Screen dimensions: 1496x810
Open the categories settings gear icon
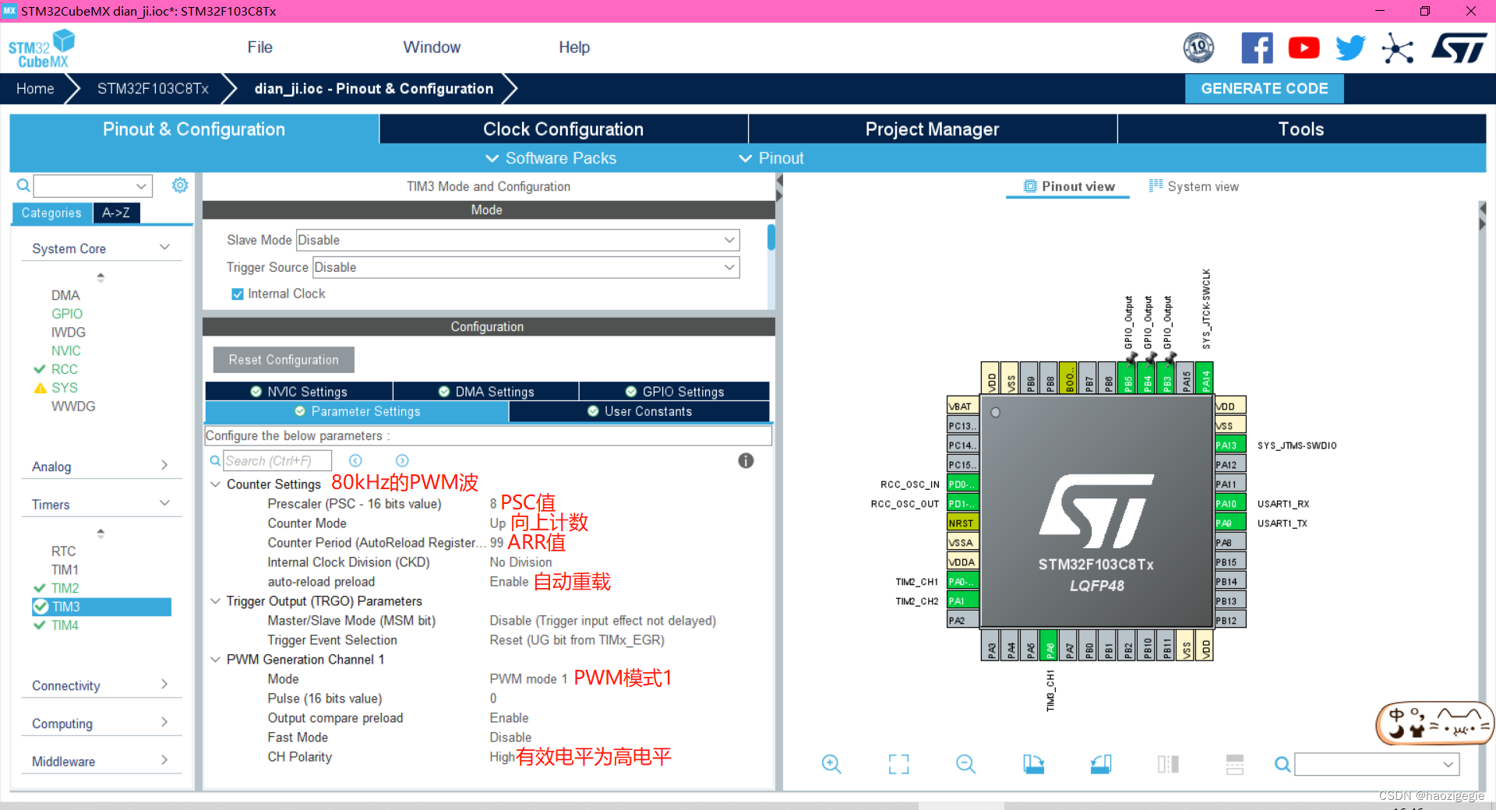pyautogui.click(x=180, y=185)
